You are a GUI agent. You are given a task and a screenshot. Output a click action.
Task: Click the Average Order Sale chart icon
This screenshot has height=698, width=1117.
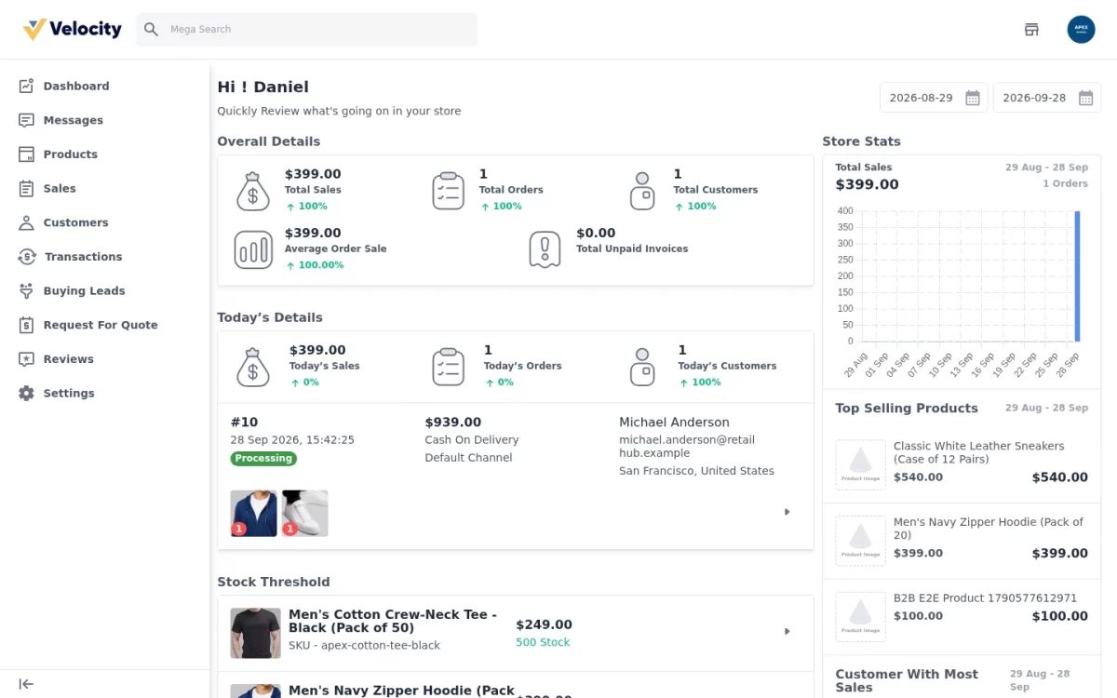tap(253, 249)
